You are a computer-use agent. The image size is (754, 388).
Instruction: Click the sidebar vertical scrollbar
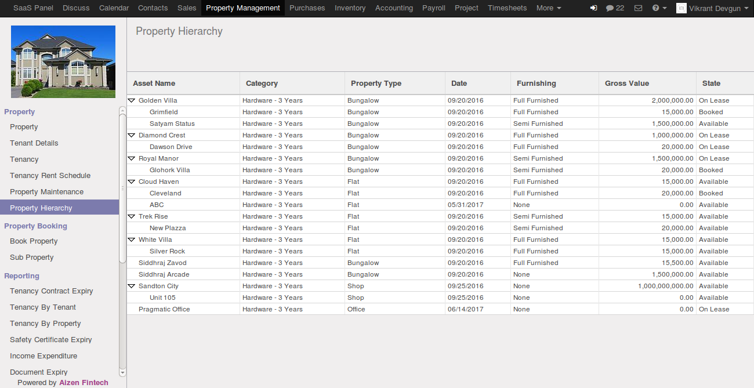tap(122, 188)
